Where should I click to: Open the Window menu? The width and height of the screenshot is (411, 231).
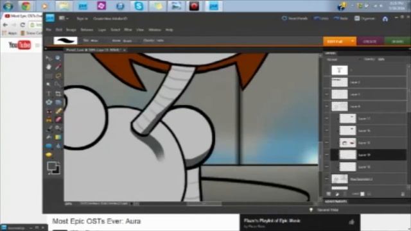[155, 30]
